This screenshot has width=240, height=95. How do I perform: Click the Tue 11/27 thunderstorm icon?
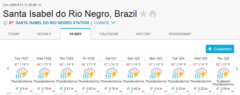point(22,73)
